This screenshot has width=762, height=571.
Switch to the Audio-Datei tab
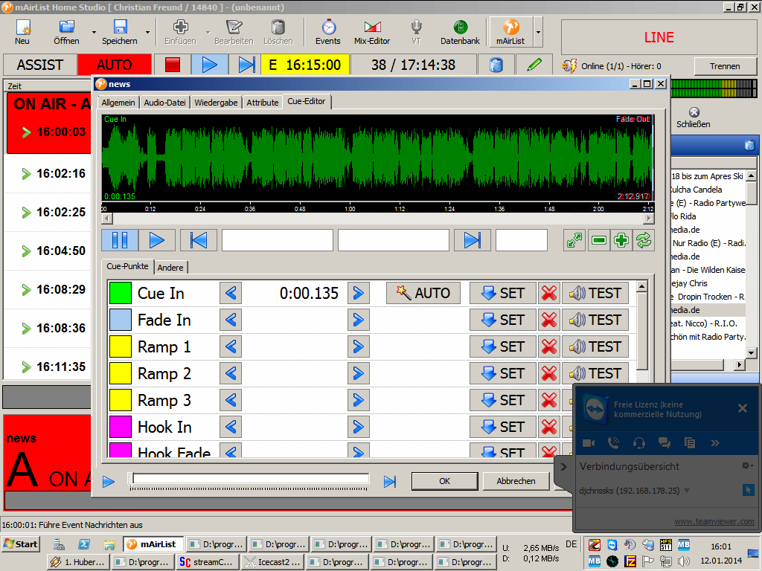(164, 103)
